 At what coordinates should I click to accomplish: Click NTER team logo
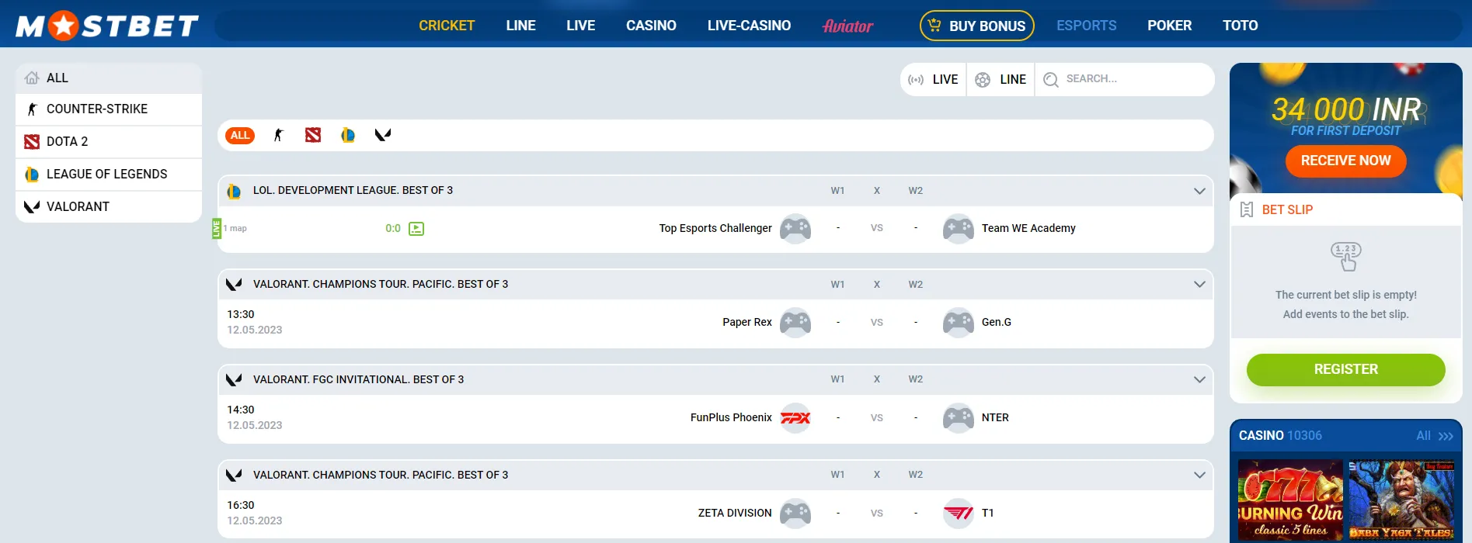tap(959, 418)
